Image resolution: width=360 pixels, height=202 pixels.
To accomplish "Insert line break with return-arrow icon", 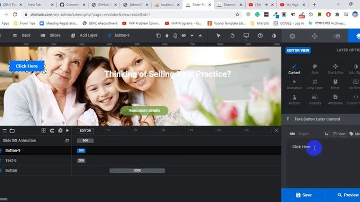I will tap(326, 134).
